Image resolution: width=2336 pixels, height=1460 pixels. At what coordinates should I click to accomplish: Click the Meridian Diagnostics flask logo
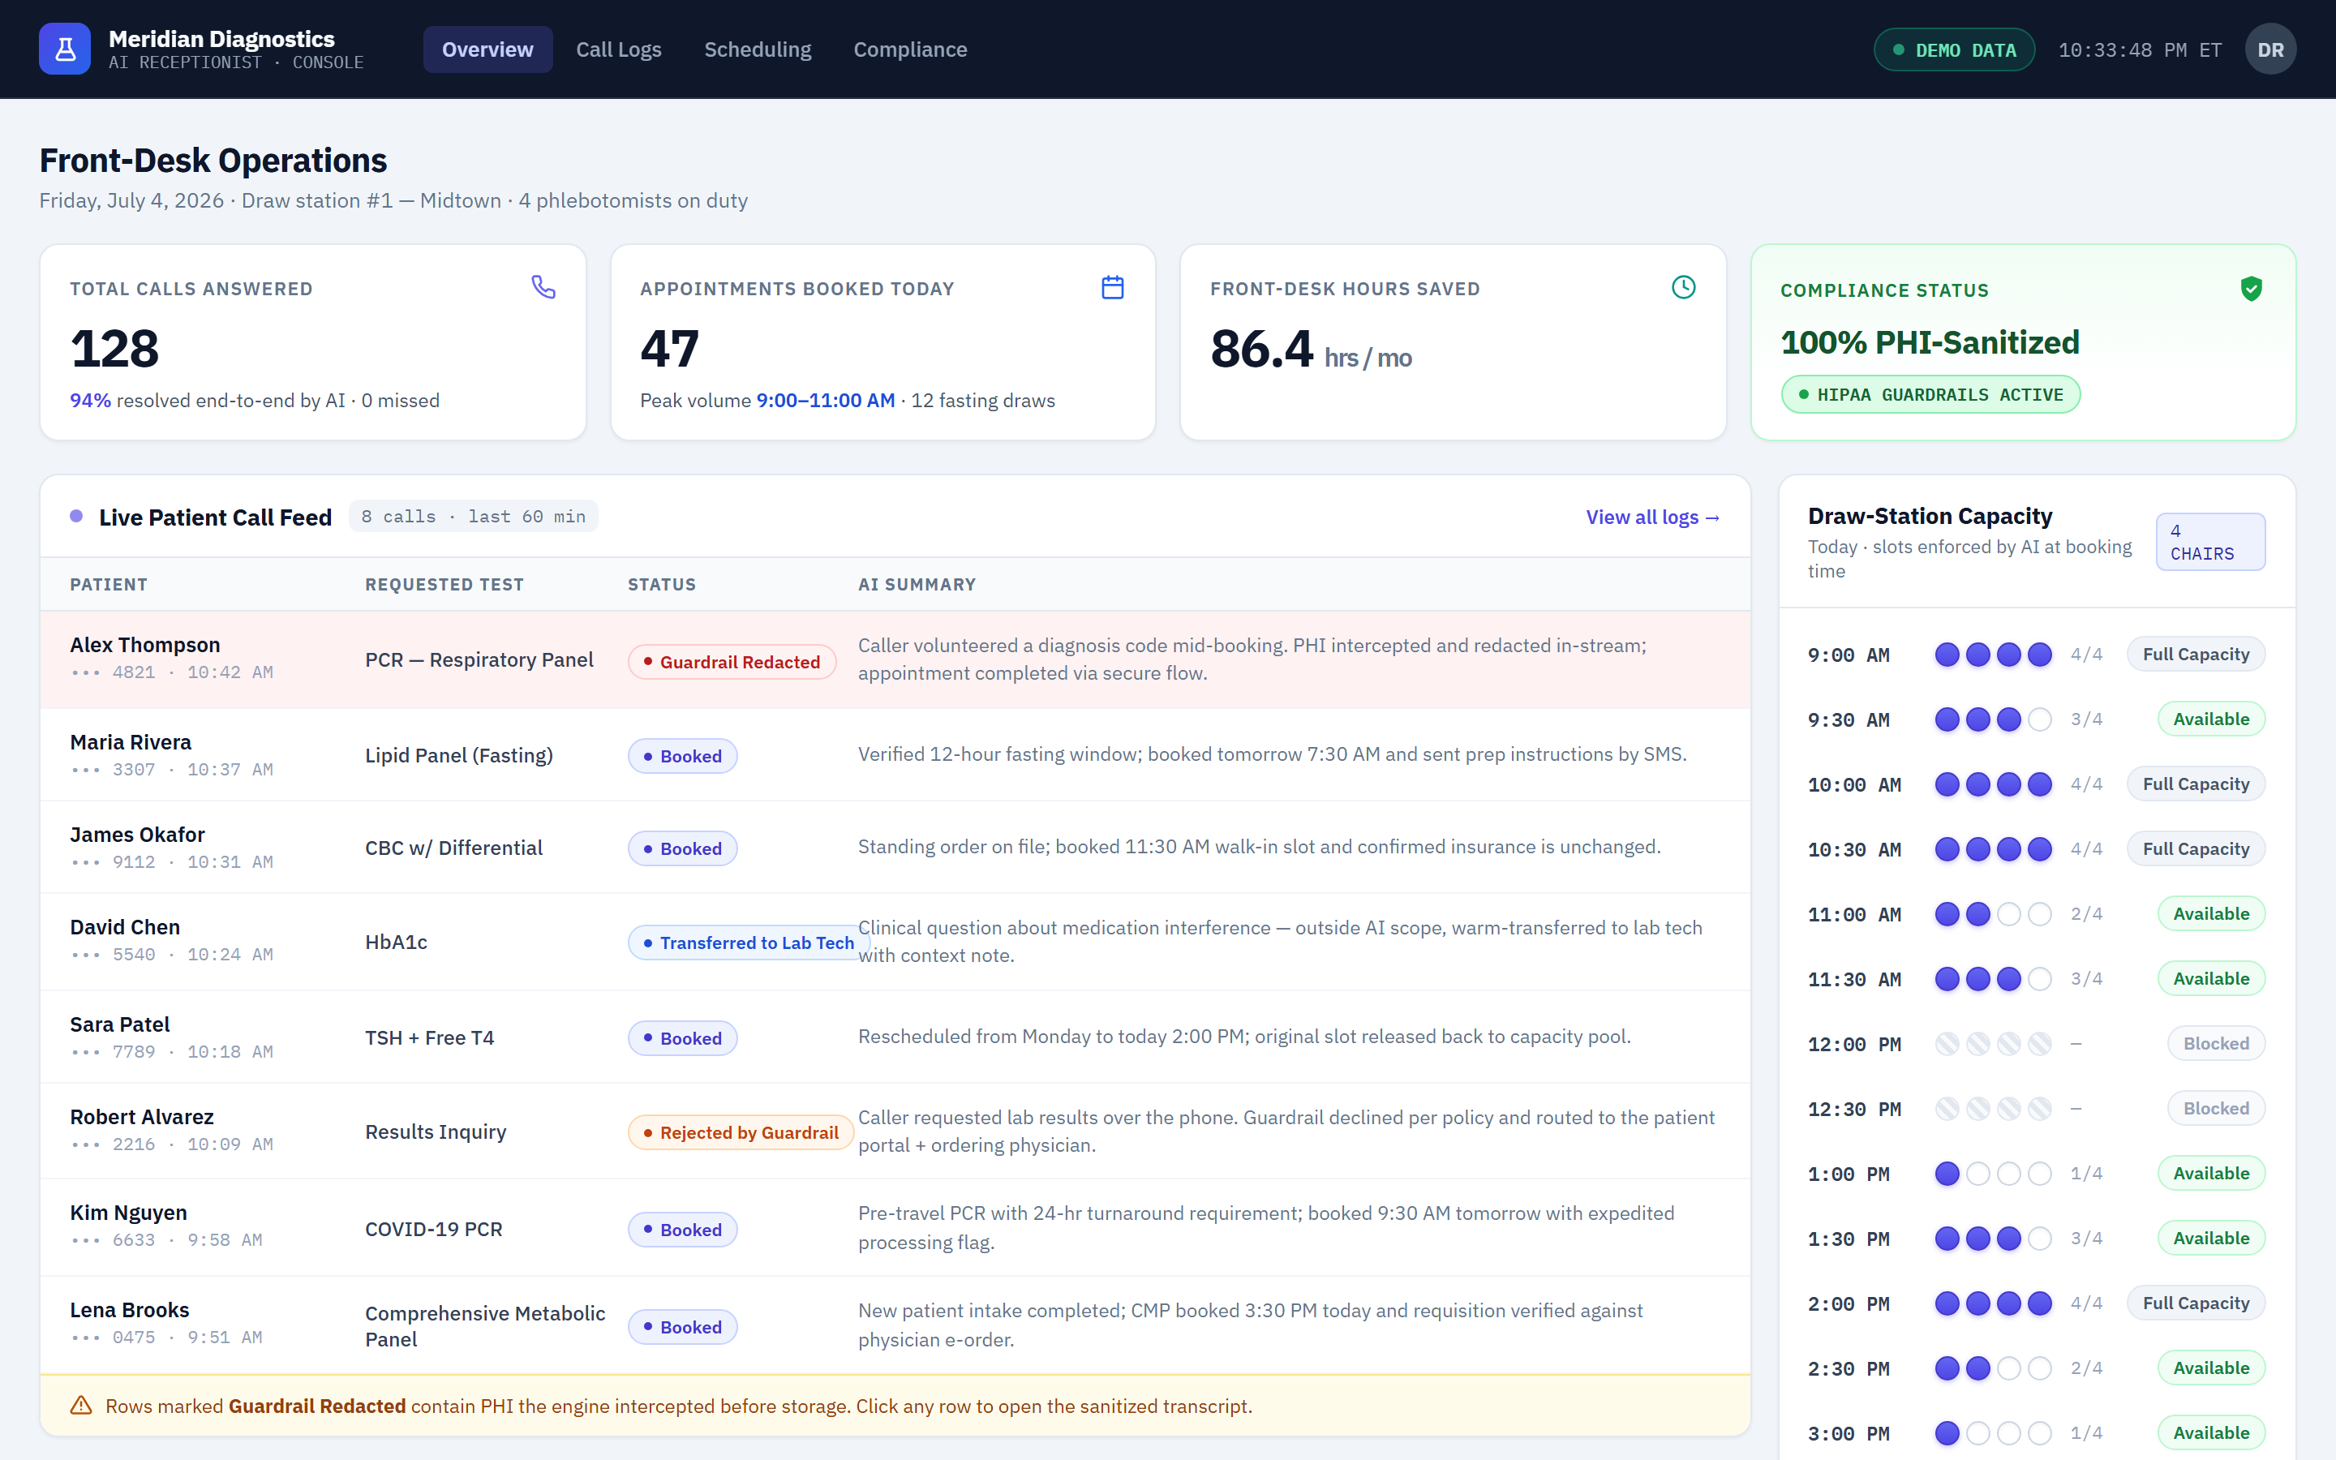point(65,49)
